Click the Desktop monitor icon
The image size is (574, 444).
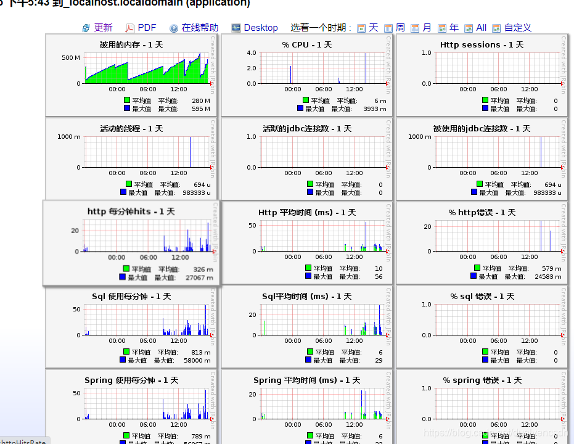tap(236, 27)
